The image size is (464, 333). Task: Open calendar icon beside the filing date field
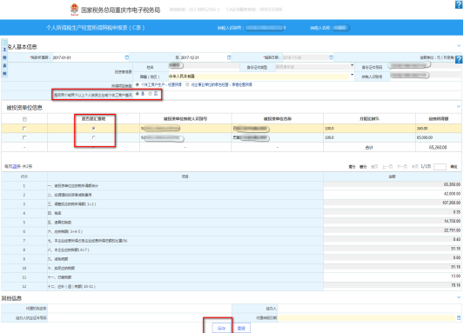[x=331, y=57]
